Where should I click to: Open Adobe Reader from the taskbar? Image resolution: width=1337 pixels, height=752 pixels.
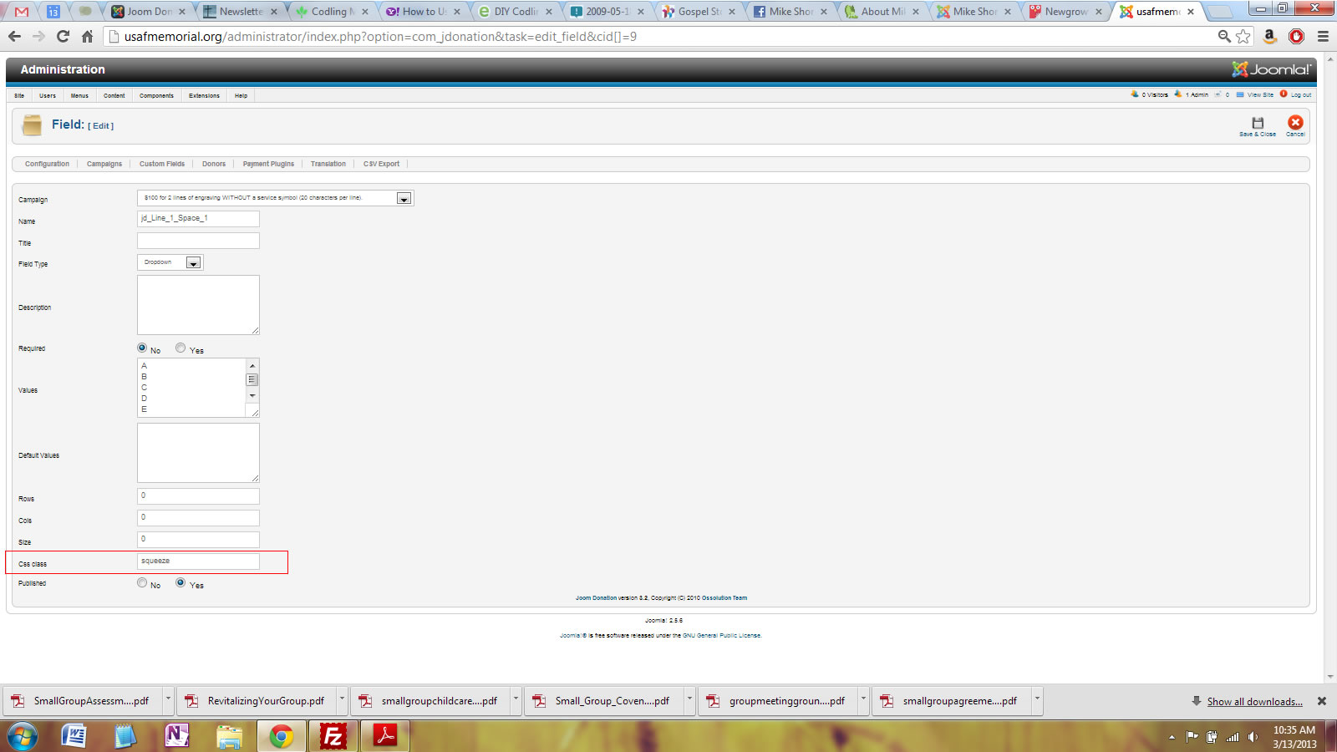pyautogui.click(x=384, y=736)
